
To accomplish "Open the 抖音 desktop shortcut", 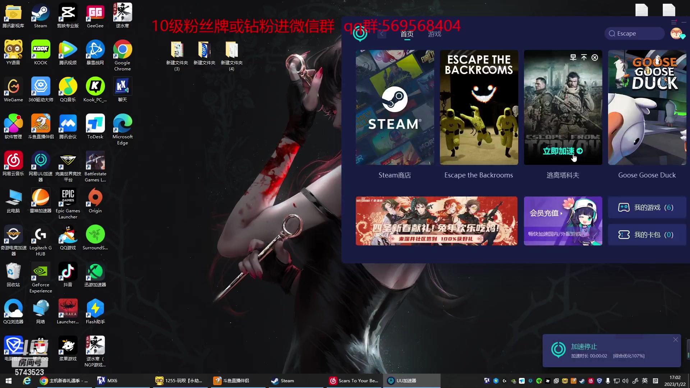I will click(68, 274).
